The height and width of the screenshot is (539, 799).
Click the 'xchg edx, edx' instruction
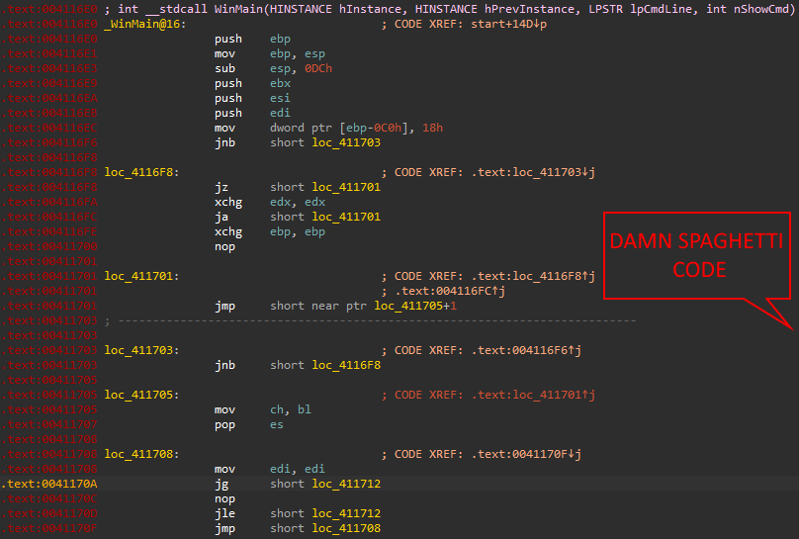click(270, 202)
